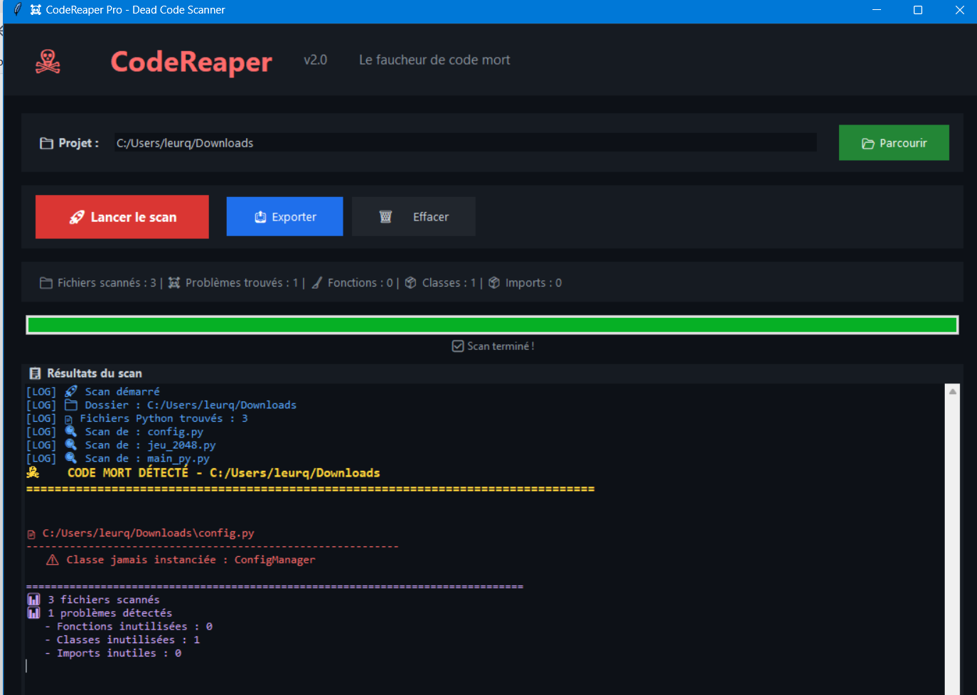This screenshot has height=695, width=977.
Task: Click the Fonctions : 0 statistic
Action: (361, 283)
